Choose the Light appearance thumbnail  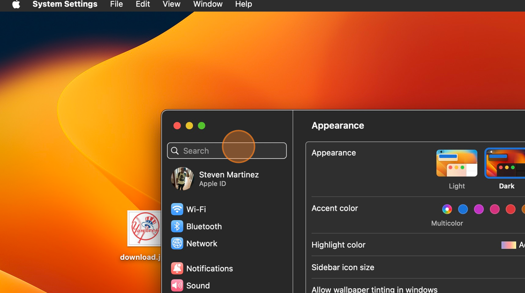457,163
